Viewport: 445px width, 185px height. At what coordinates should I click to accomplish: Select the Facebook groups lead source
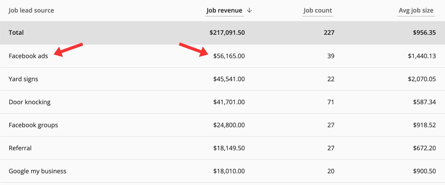coord(33,125)
